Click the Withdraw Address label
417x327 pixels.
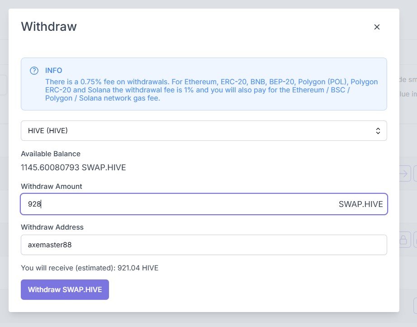pyautogui.click(x=52, y=227)
